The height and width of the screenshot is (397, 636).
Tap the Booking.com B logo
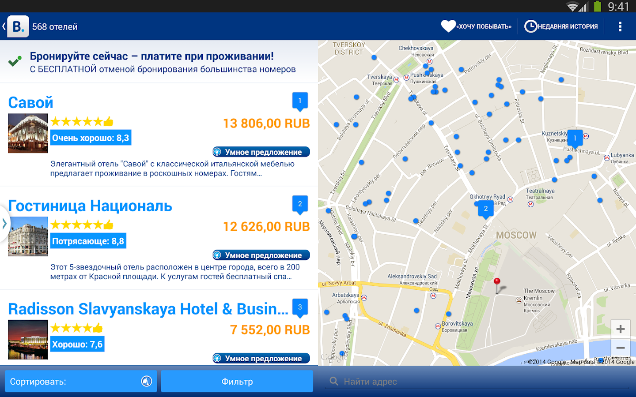[x=18, y=26]
